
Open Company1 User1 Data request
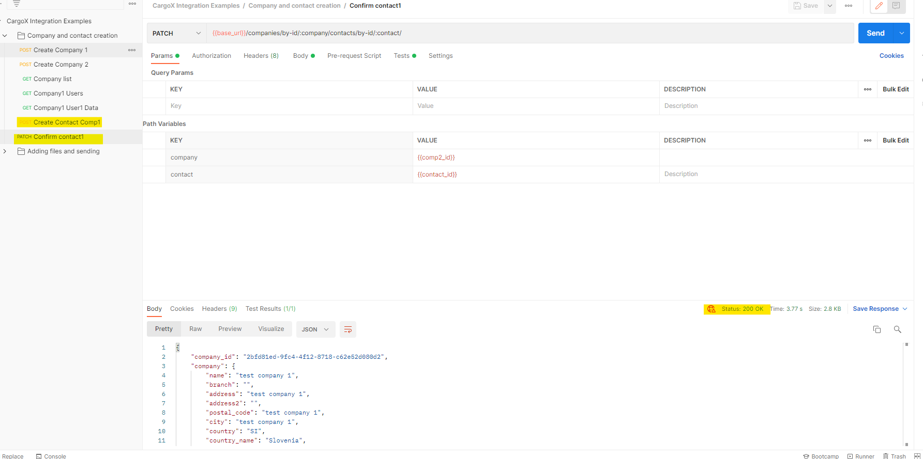(x=66, y=108)
